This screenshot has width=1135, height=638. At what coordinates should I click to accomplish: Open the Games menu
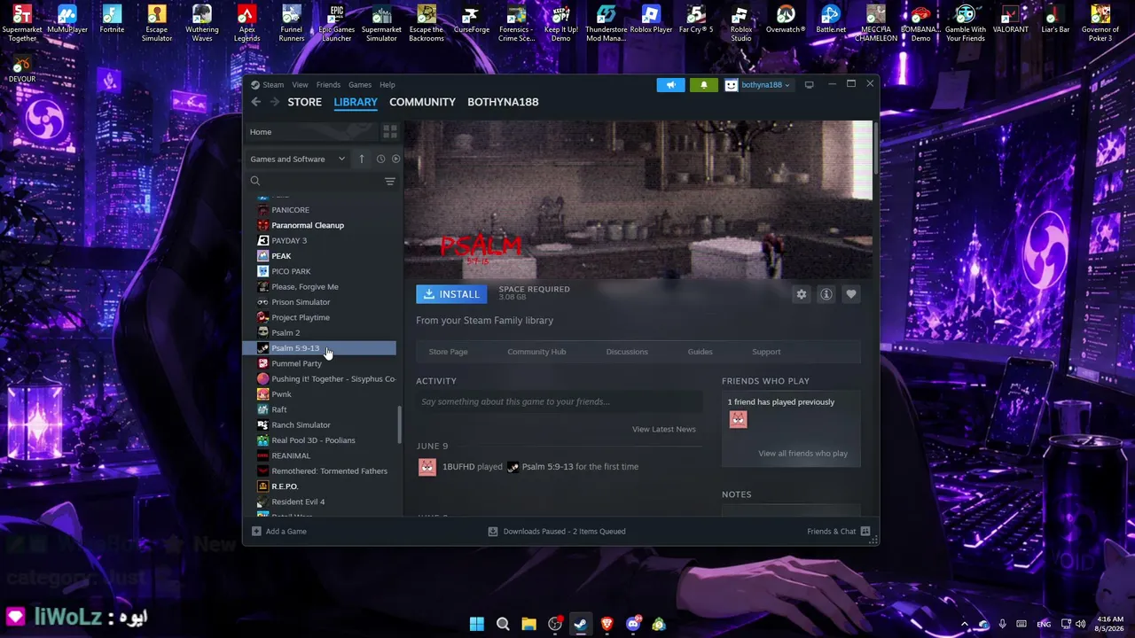coord(360,85)
